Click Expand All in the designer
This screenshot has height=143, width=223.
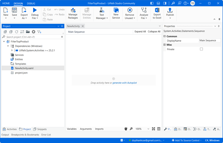click(x=140, y=32)
